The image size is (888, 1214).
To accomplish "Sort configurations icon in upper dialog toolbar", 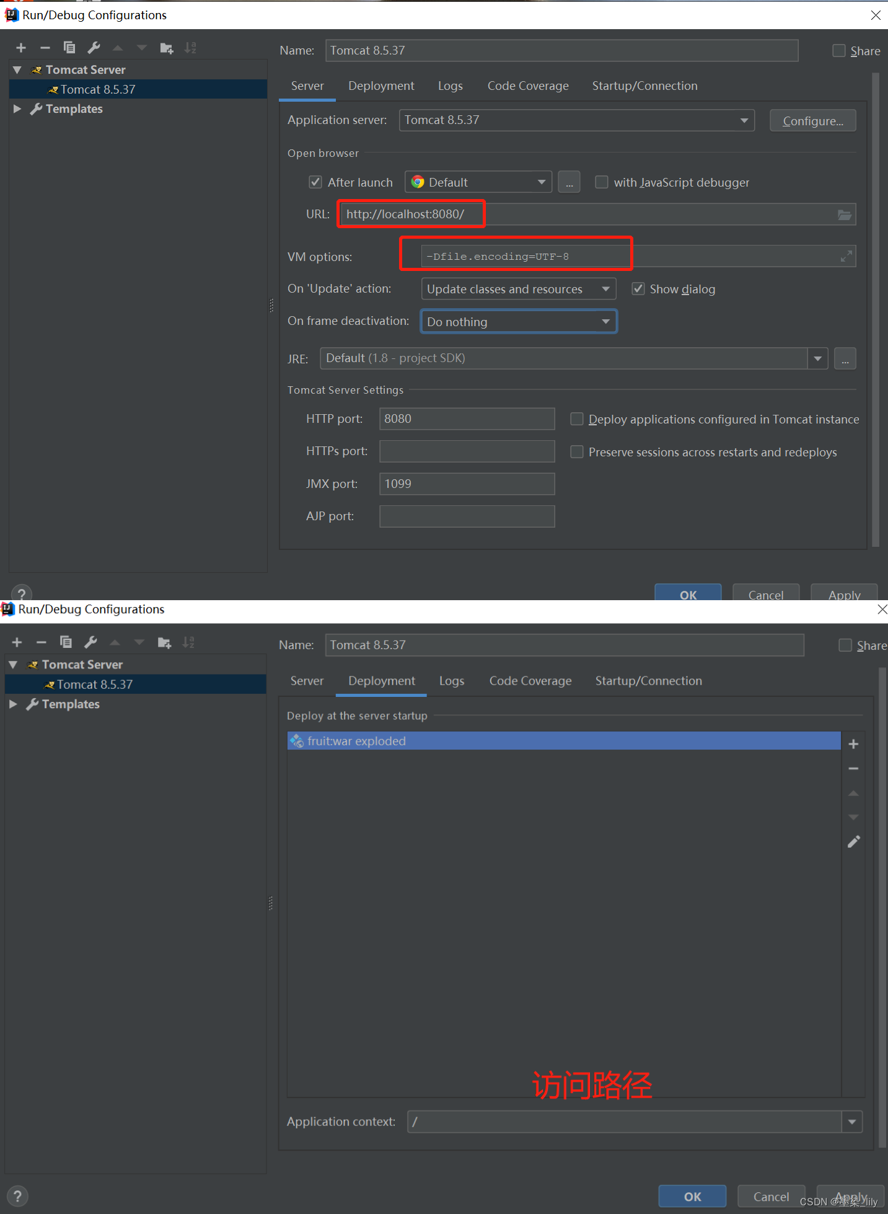I will coord(190,48).
